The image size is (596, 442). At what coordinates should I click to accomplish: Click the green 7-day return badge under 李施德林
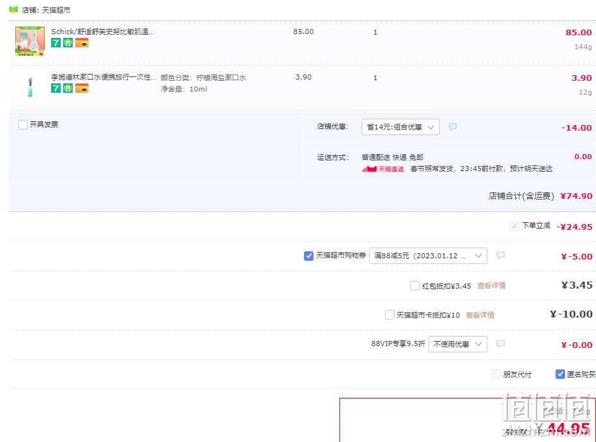(x=56, y=88)
